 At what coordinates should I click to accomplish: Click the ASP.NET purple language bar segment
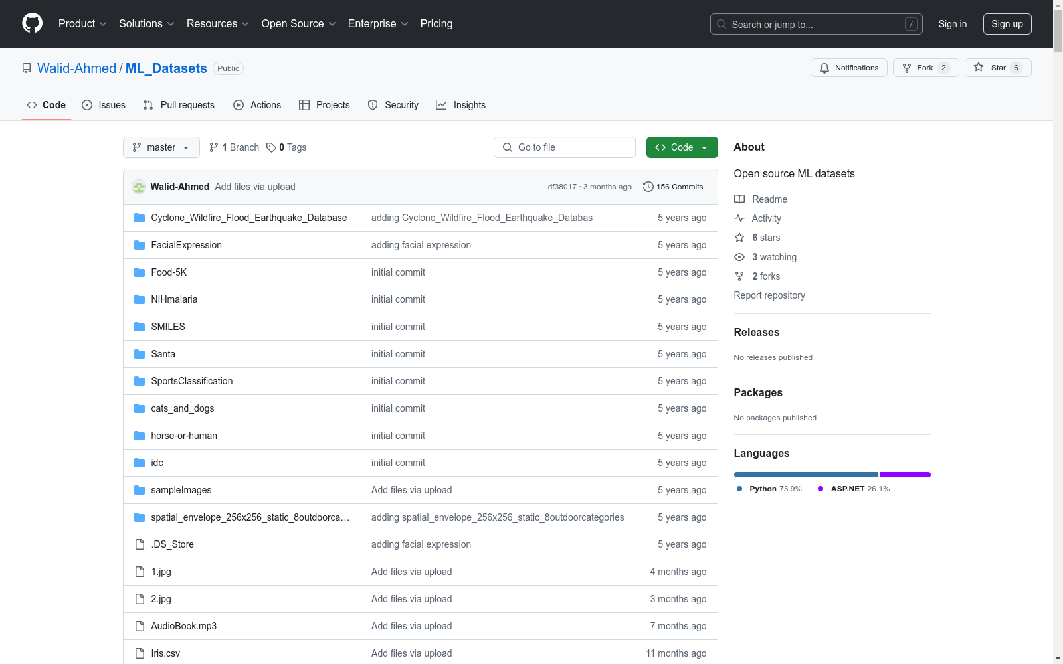(x=905, y=475)
